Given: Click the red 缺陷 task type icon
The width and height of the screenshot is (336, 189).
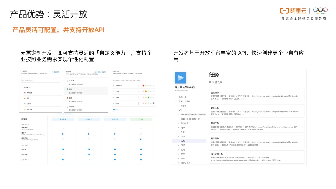Looking at the screenshot, I should [x=67, y=98].
